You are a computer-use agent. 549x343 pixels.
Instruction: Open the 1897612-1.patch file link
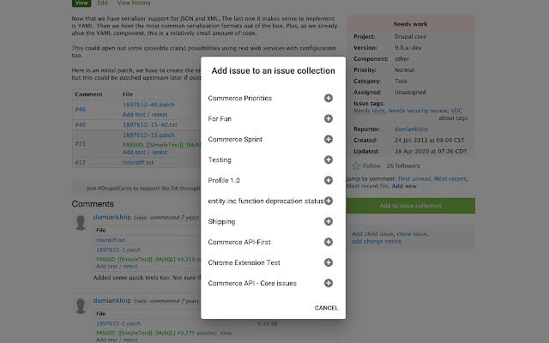pos(118,250)
